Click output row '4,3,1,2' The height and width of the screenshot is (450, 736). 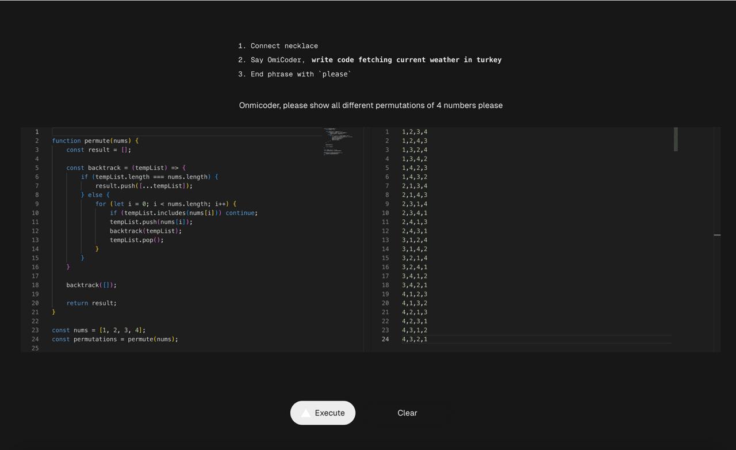tap(415, 330)
